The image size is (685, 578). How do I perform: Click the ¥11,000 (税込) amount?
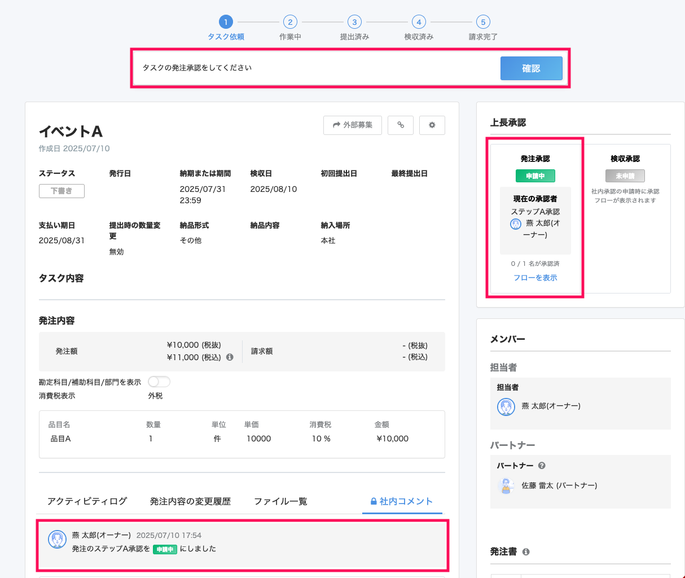point(194,357)
